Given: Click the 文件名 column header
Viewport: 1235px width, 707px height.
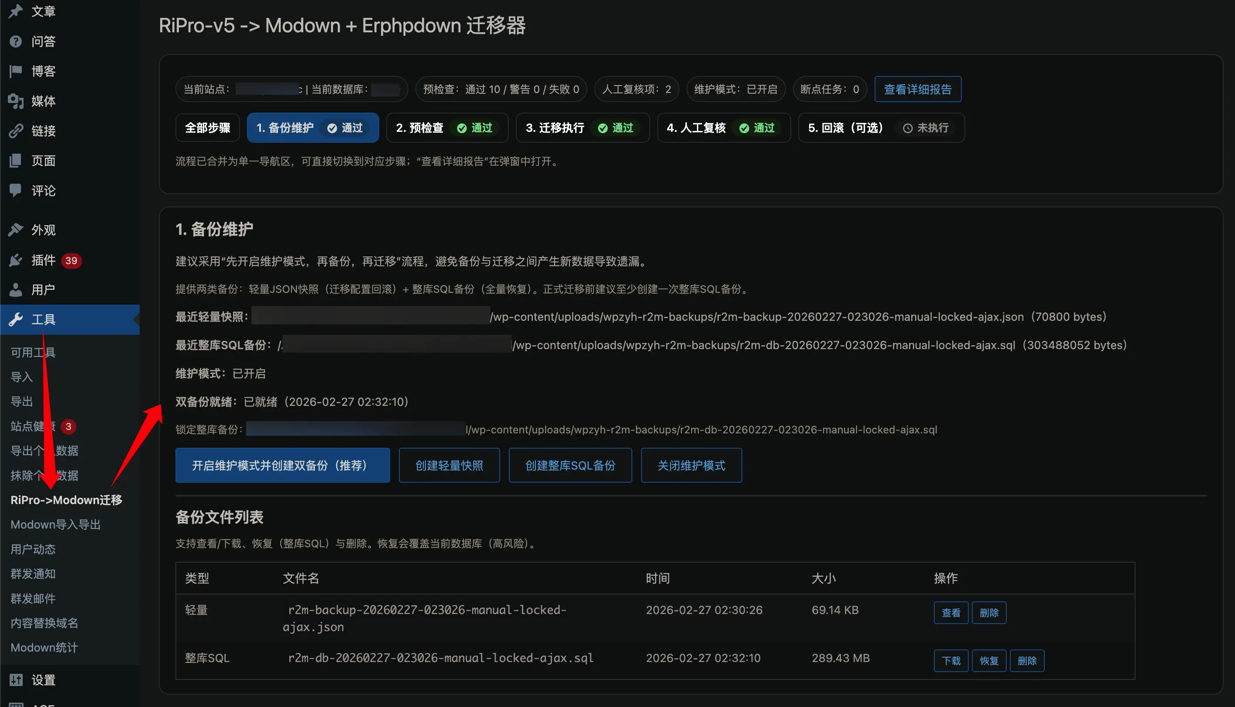Looking at the screenshot, I should tap(301, 578).
